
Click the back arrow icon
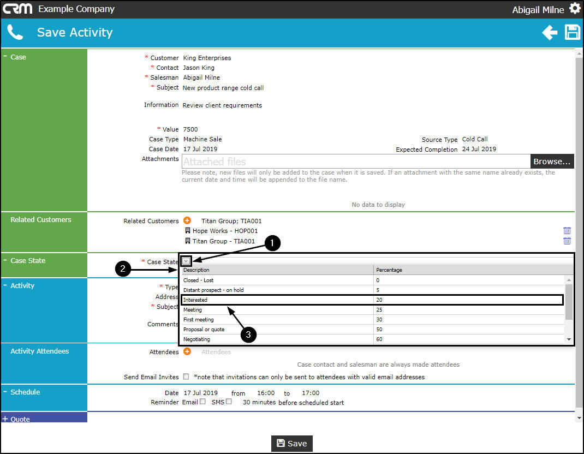pos(550,32)
